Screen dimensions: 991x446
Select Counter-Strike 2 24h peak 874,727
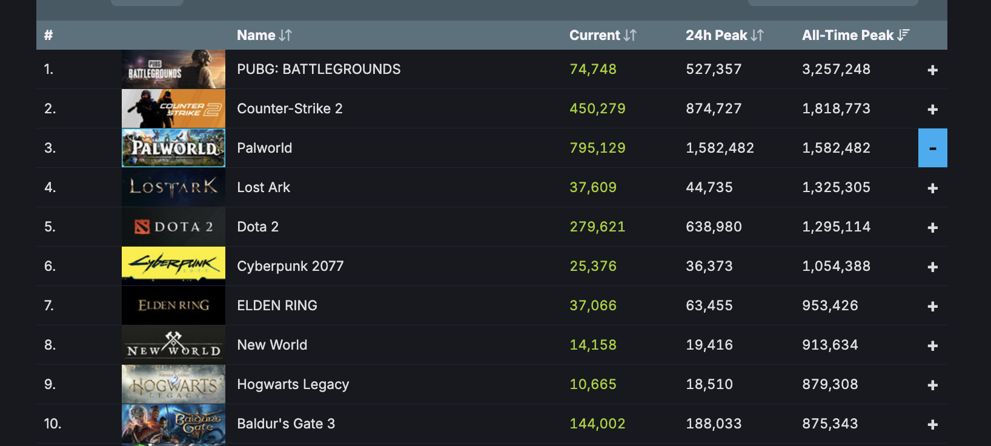(714, 108)
